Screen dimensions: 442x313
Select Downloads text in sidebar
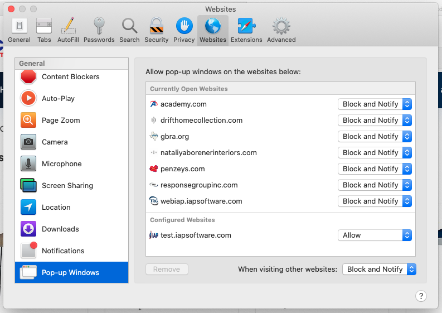pyautogui.click(x=60, y=229)
